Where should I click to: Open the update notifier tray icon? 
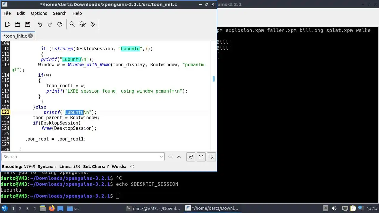[x=361, y=208]
